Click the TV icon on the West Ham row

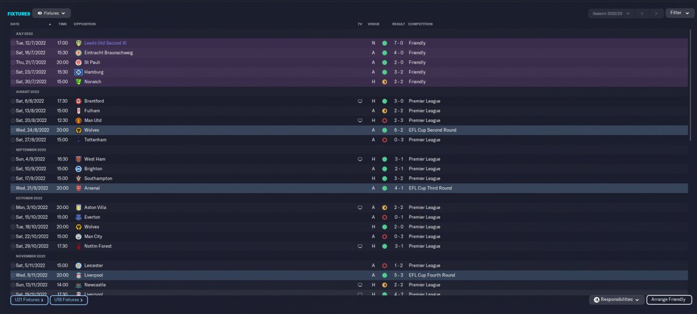coord(360,159)
